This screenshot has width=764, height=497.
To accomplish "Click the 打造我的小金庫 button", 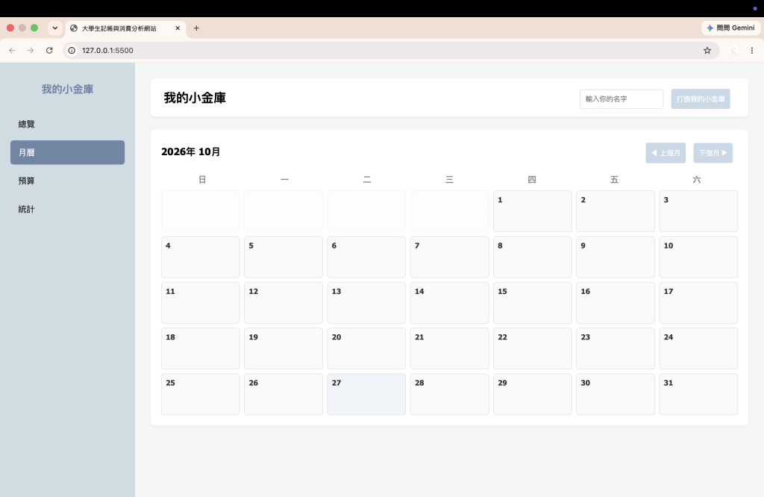I will (x=700, y=99).
